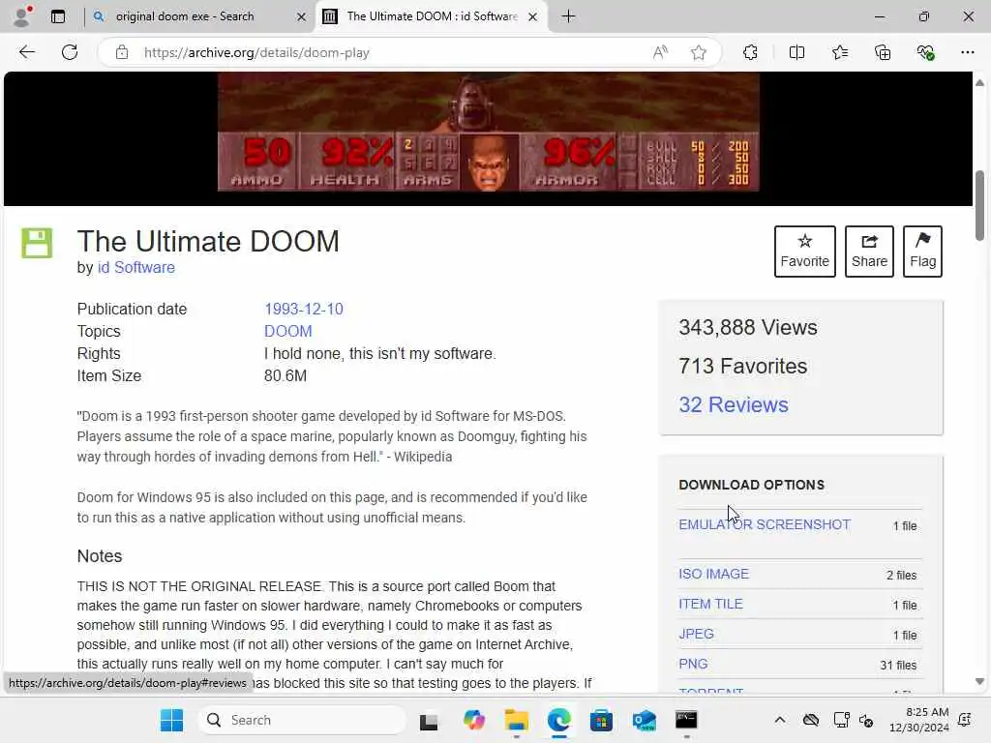The height and width of the screenshot is (743, 991).
Task: Open the DOOM topic link
Action: pyautogui.click(x=287, y=331)
